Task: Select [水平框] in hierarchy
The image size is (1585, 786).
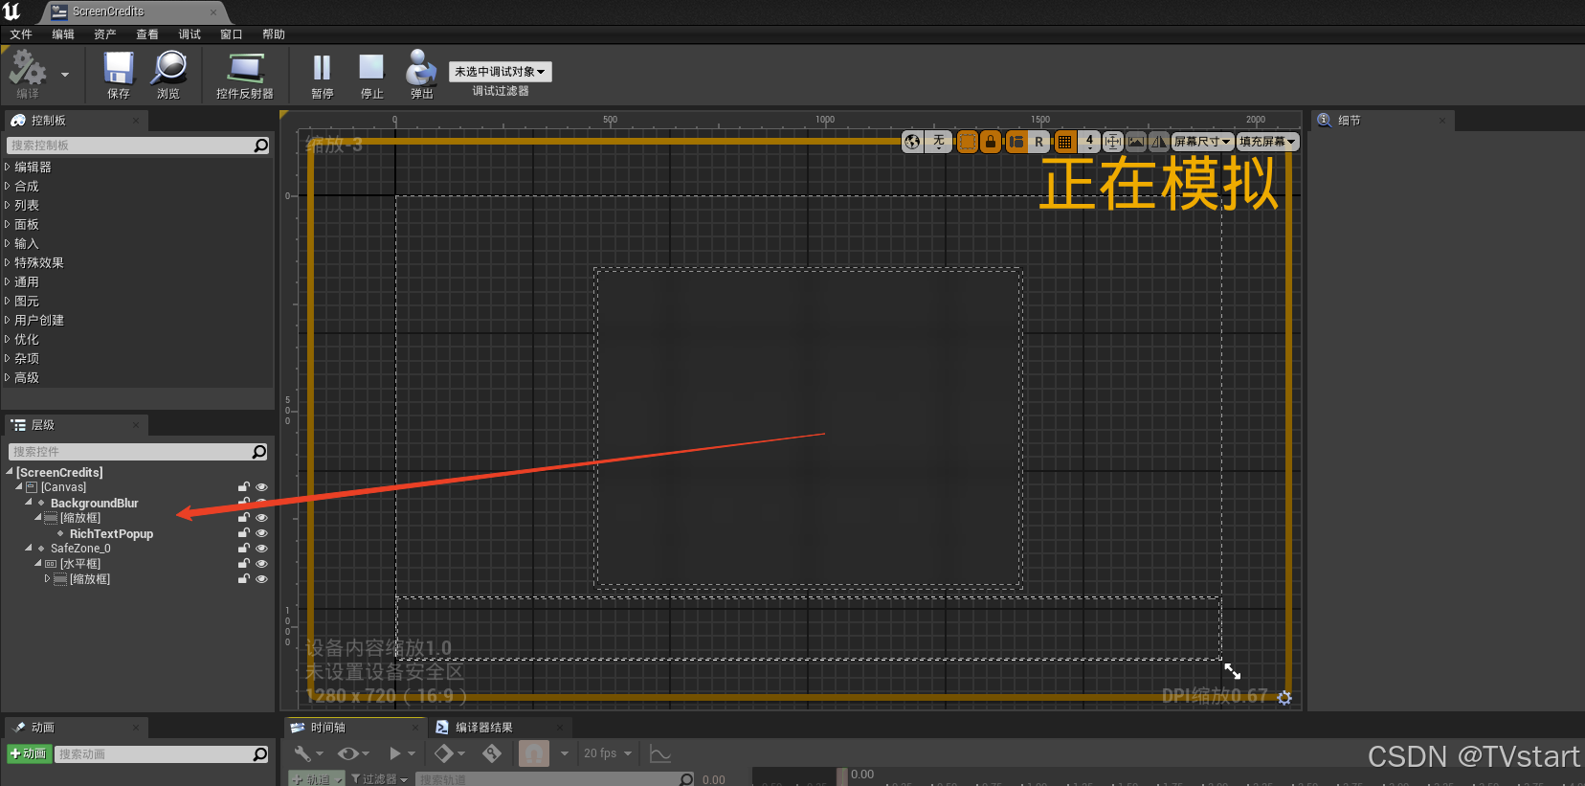Action: coord(80,565)
